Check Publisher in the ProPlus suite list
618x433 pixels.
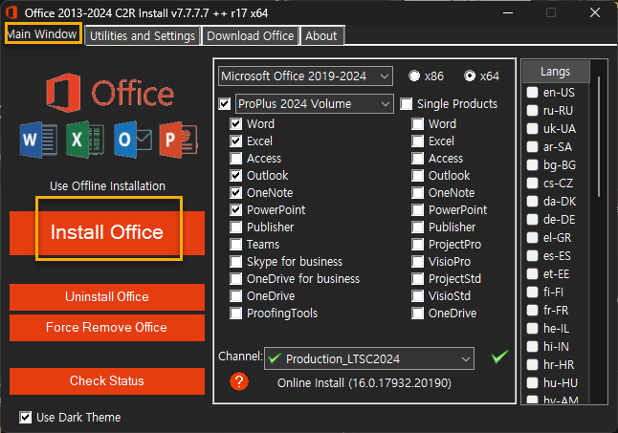tap(235, 227)
